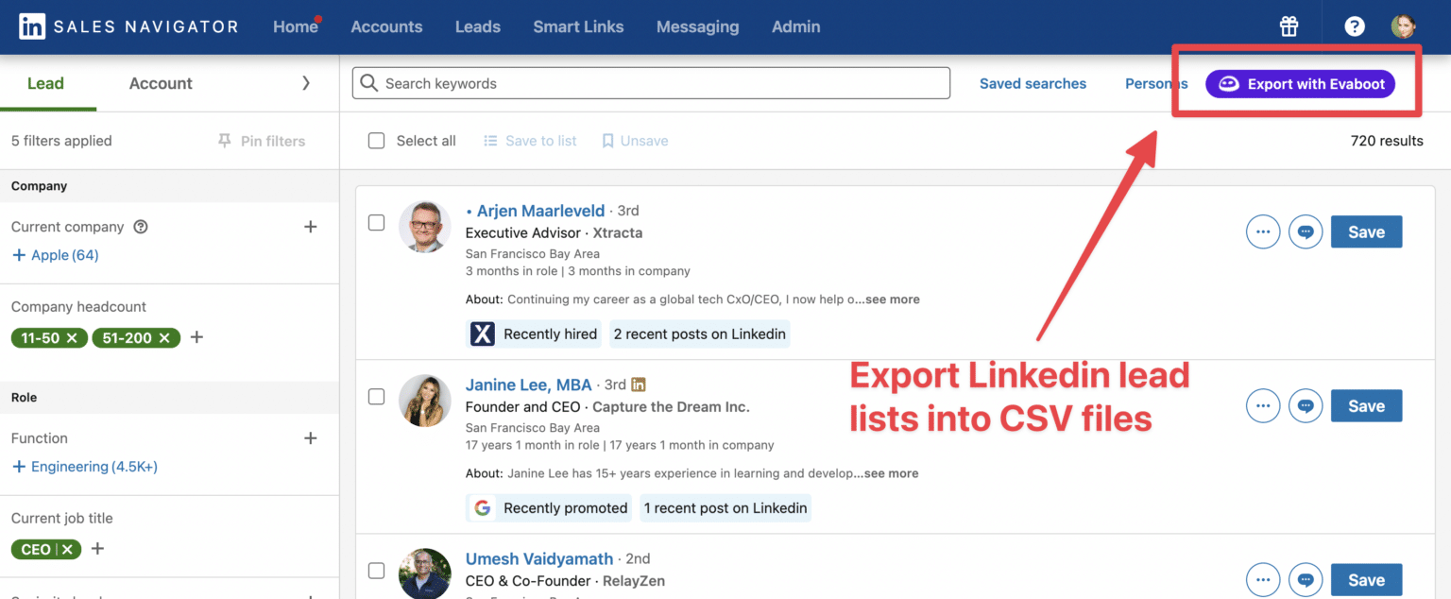Switch to the Account tab
The height and width of the screenshot is (599, 1451).
click(160, 83)
